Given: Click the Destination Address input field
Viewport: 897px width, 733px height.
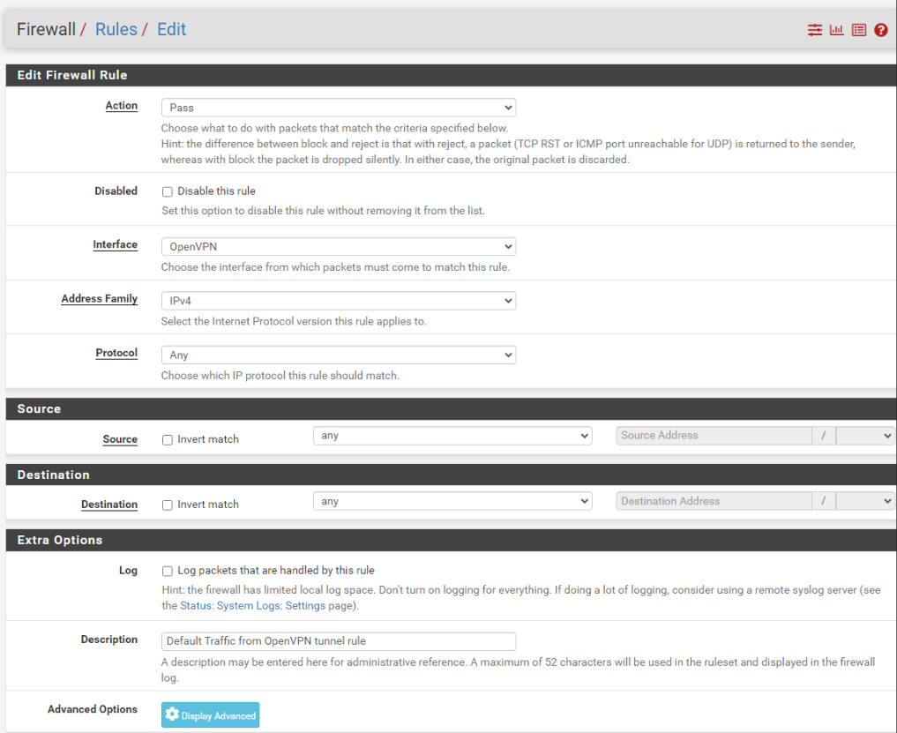Looking at the screenshot, I should [x=714, y=501].
